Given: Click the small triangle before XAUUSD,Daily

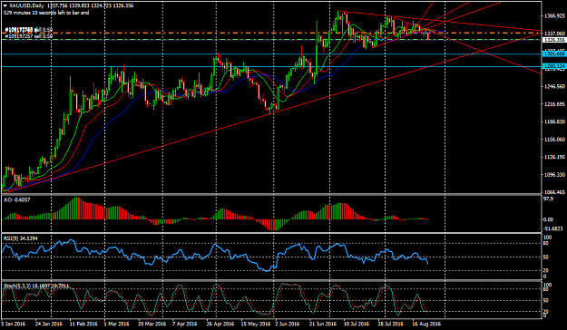Looking at the screenshot, I should coord(5,5).
